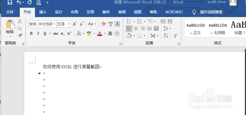Click Decrease Indent icon
Image resolution: width=246 pixels, height=115 pixels.
click(x=163, y=21)
